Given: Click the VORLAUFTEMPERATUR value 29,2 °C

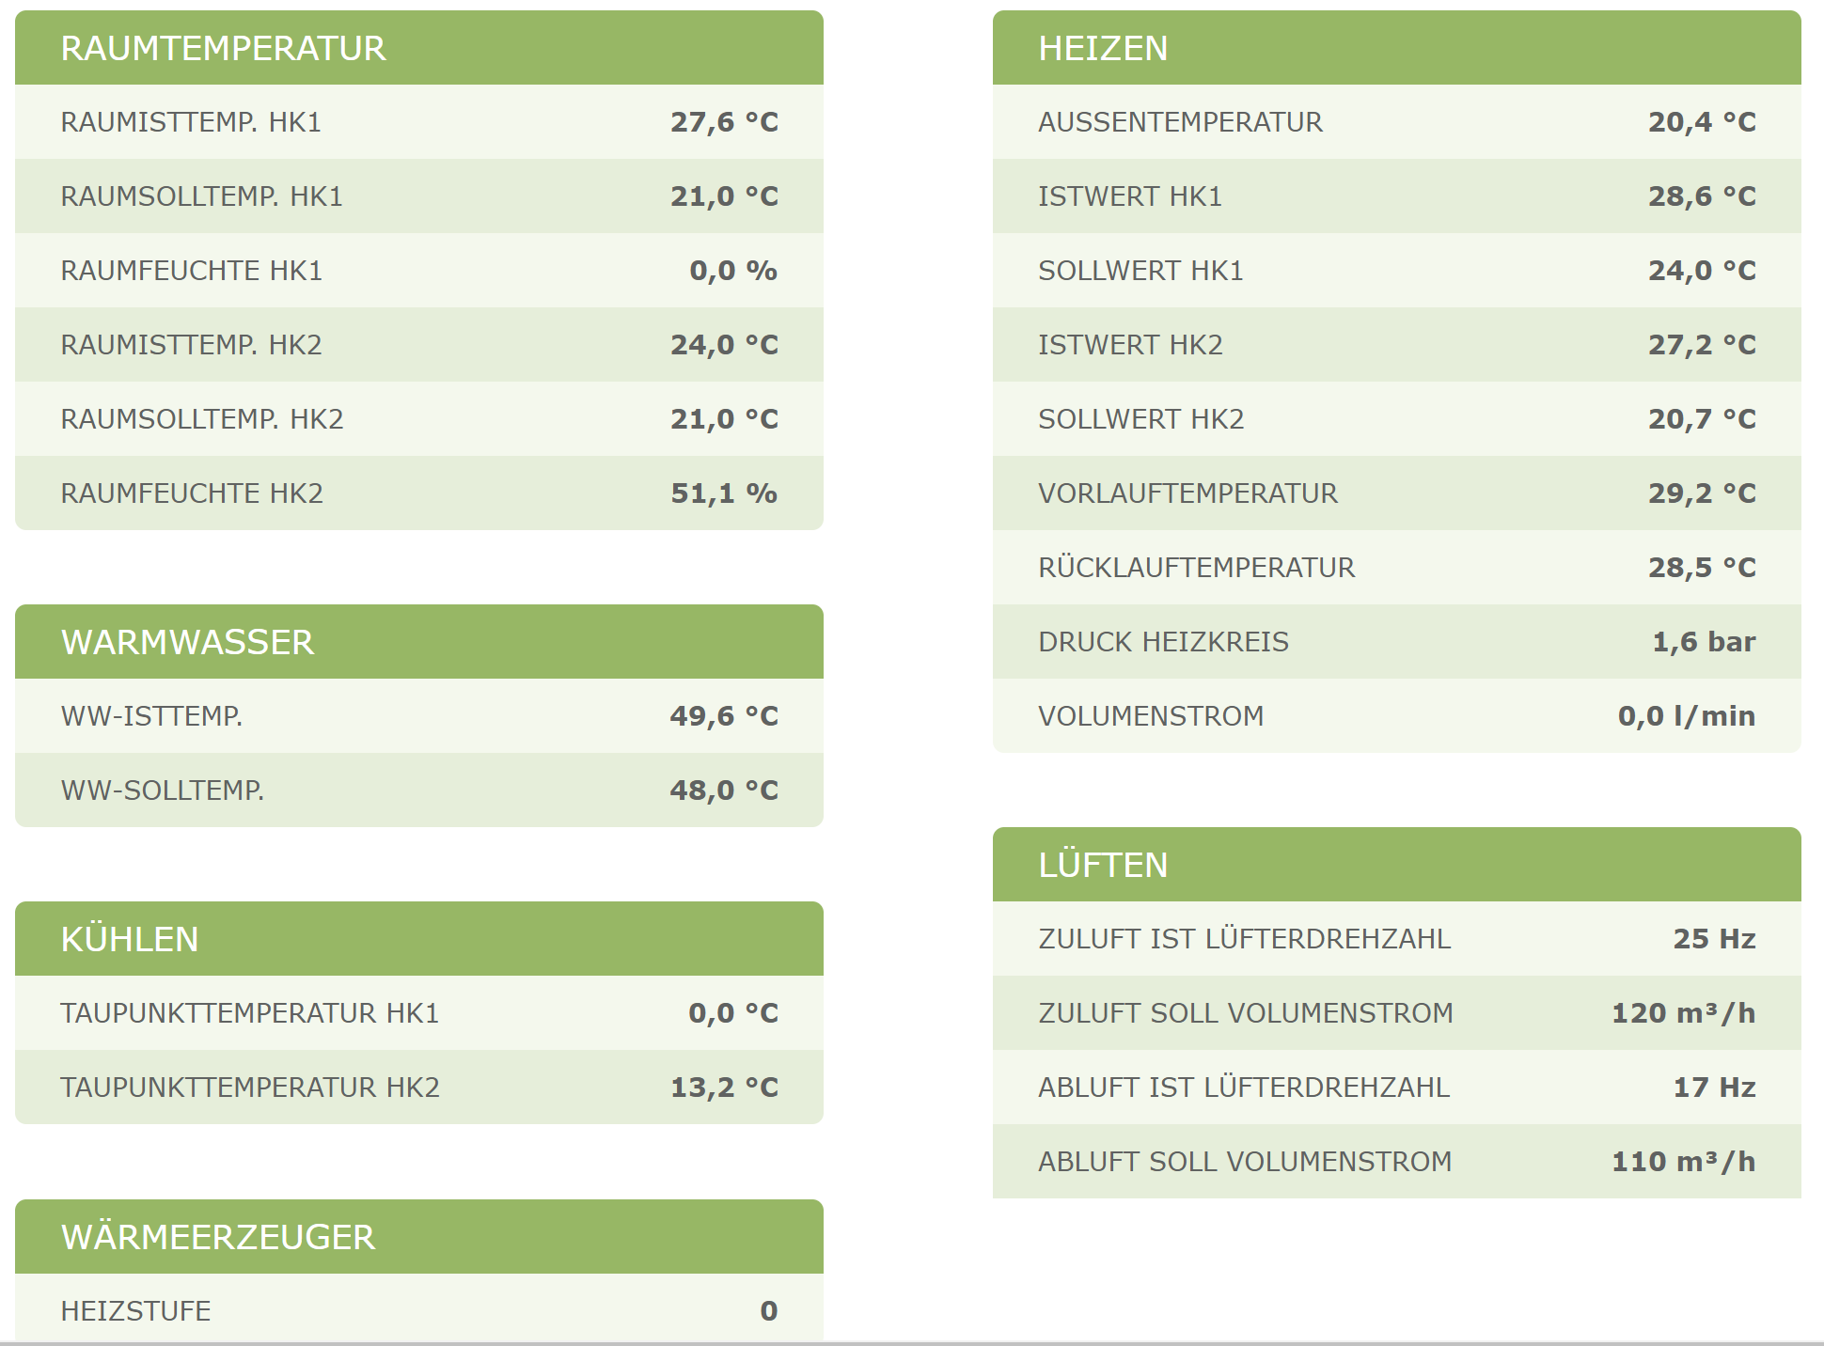Looking at the screenshot, I should pyautogui.click(x=1702, y=493).
